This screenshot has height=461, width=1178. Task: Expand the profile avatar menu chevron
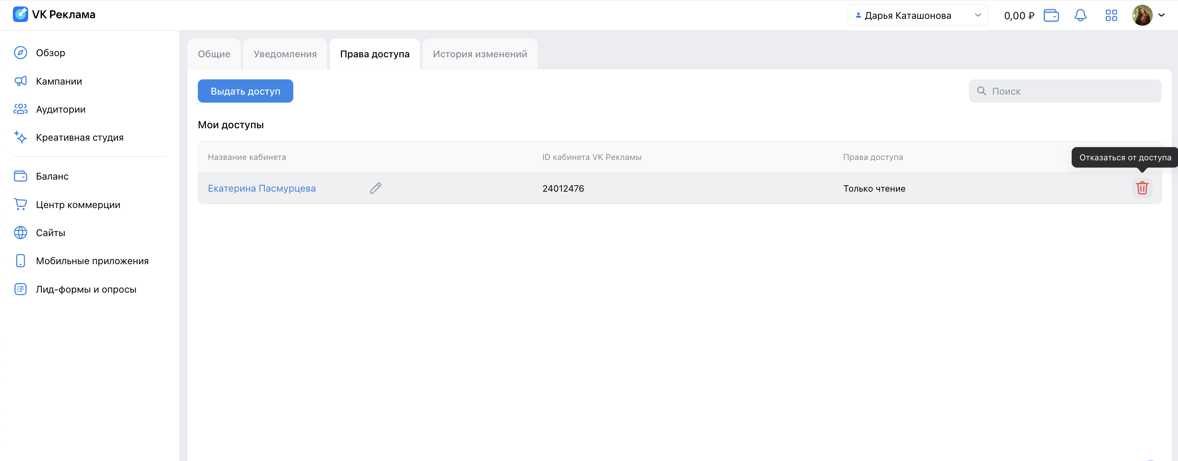pyautogui.click(x=1161, y=15)
